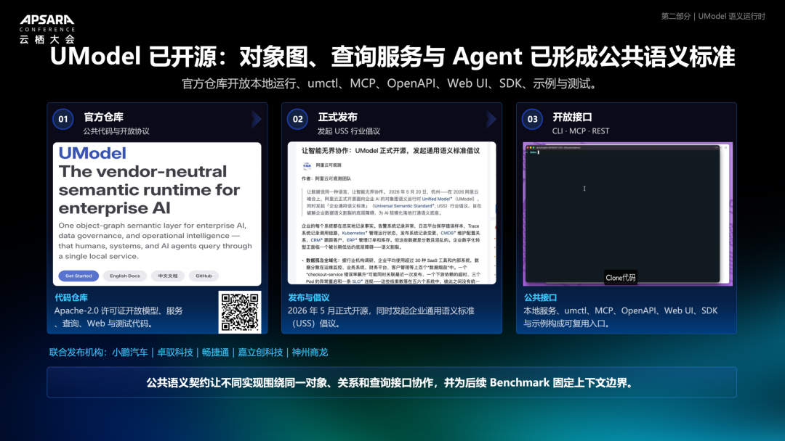Click the QR code in the 代码仓库 card
Screen dimensions: 785x441
pyautogui.click(x=240, y=312)
